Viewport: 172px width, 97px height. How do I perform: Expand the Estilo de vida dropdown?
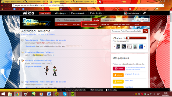(x=97, y=13)
